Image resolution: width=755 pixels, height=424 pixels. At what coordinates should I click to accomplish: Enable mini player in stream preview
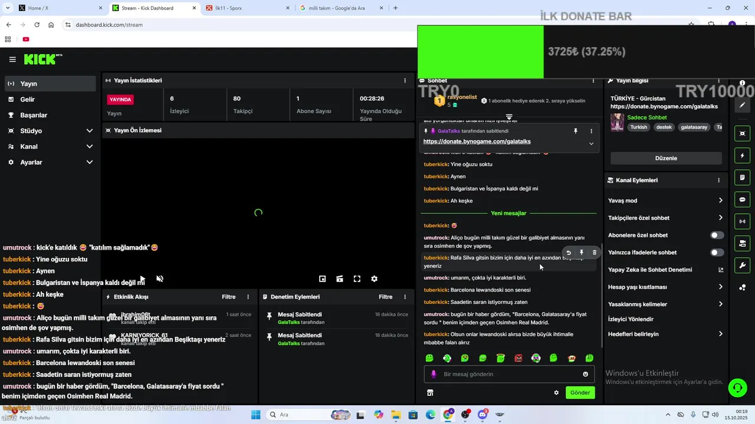(x=323, y=279)
